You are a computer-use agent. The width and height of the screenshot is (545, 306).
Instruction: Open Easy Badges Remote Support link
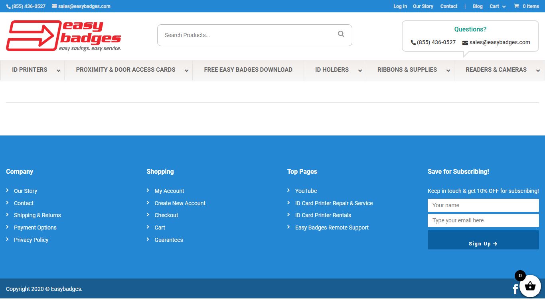pyautogui.click(x=332, y=228)
